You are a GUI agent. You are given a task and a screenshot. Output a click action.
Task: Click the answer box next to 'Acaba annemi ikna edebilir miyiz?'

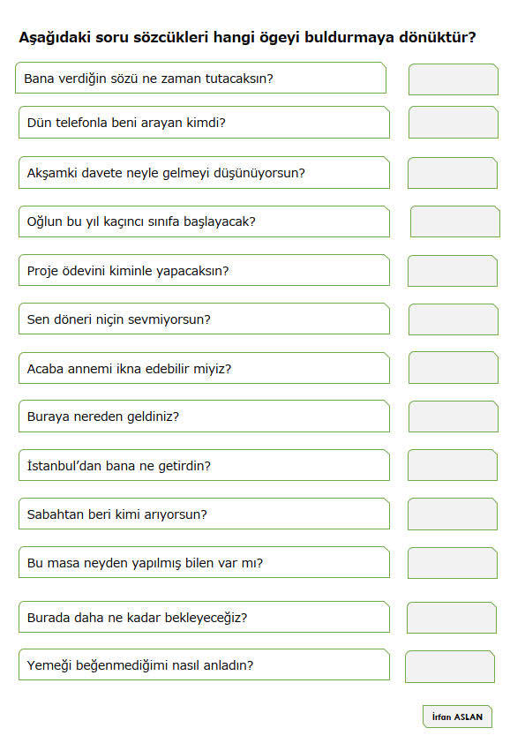pos(454,367)
